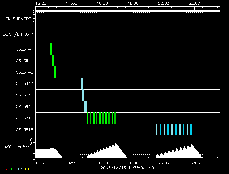Select the green bar in OS_3641 row
This screenshot has width=229, height=174.
tap(53, 61)
